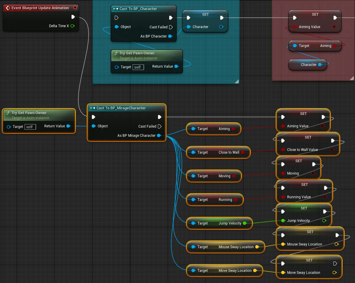Click the Target pin of the Jump Velocity getter
The height and width of the screenshot is (283, 355).
click(193, 223)
